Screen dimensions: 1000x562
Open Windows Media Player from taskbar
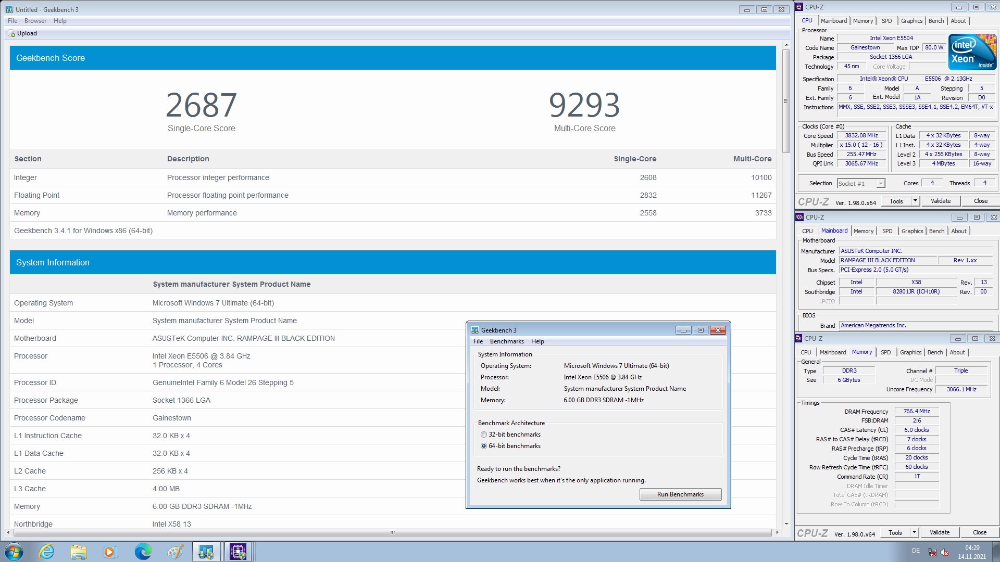pos(110,552)
